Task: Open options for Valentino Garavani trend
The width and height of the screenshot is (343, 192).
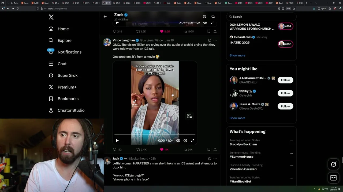Action: point(291,166)
